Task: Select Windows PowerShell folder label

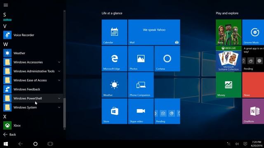Action: click(28, 98)
